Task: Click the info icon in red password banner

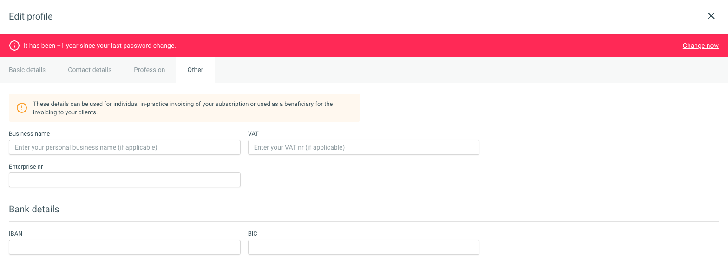Action: coord(15,46)
